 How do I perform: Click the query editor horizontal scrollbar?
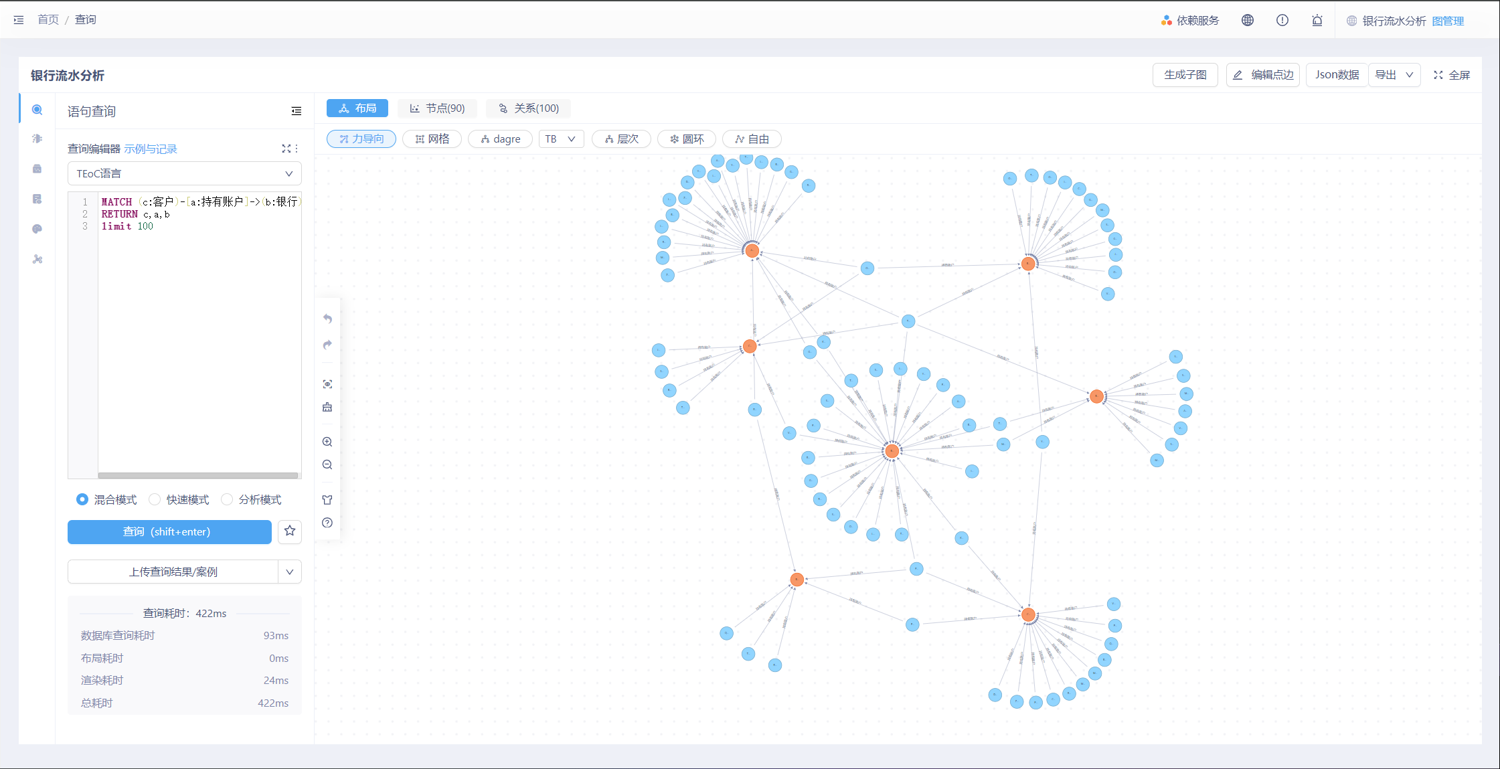coord(197,475)
